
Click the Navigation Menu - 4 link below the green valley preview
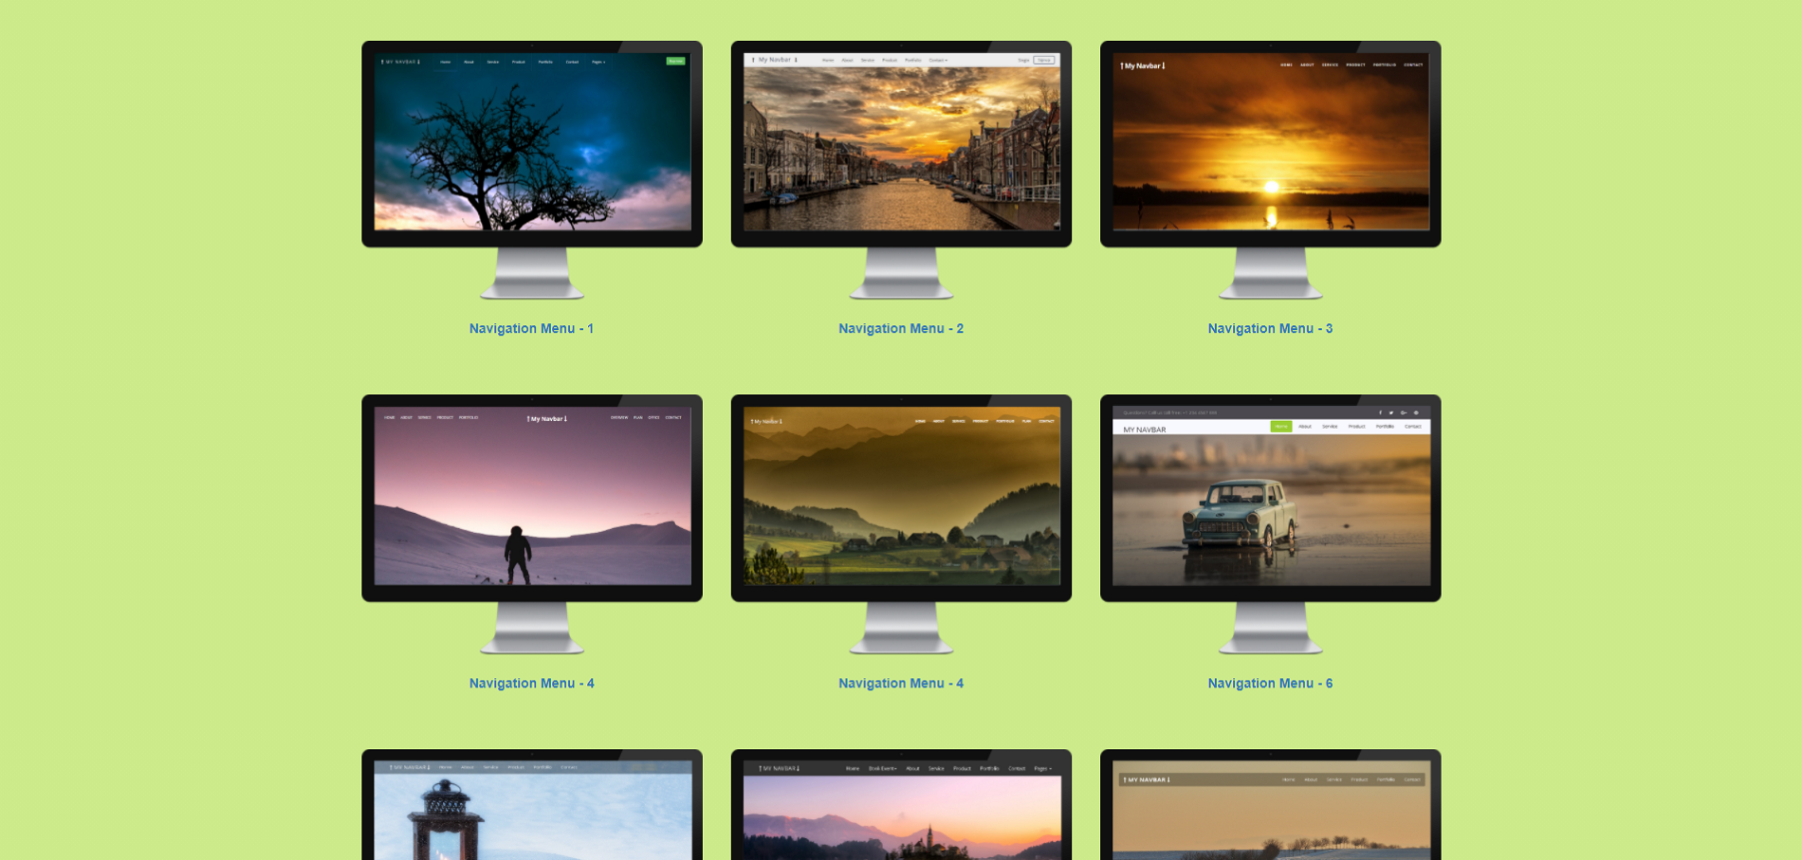pyautogui.click(x=901, y=683)
